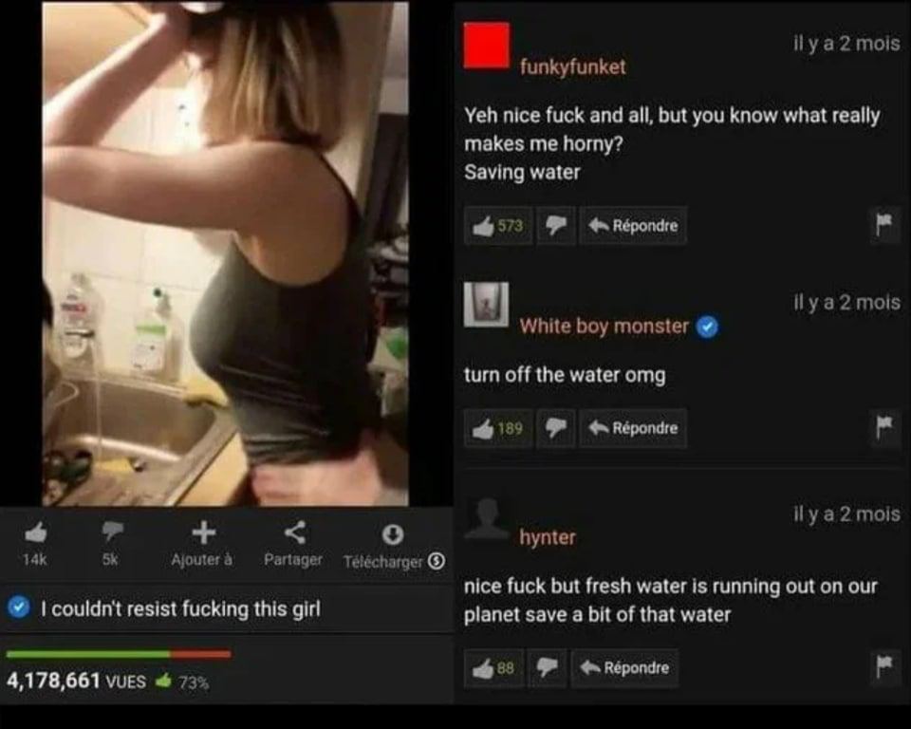This screenshot has height=729, width=911.
Task: Upvote hynter's comment with 88 likes
Action: (x=493, y=668)
